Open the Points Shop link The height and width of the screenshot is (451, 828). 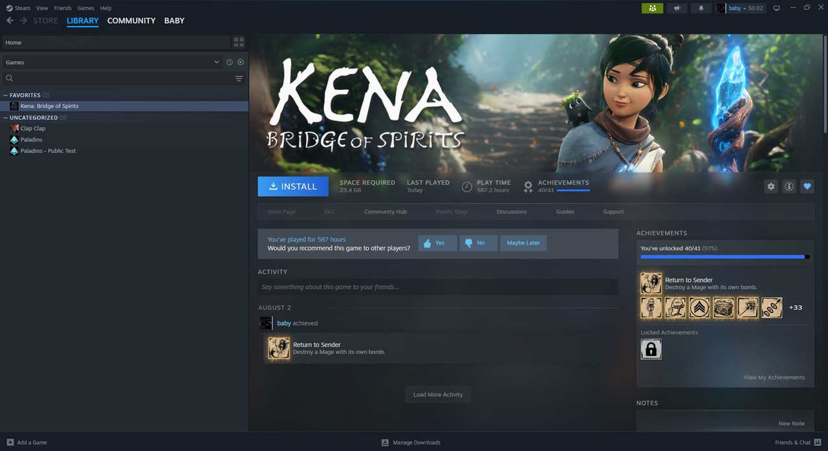tap(452, 212)
